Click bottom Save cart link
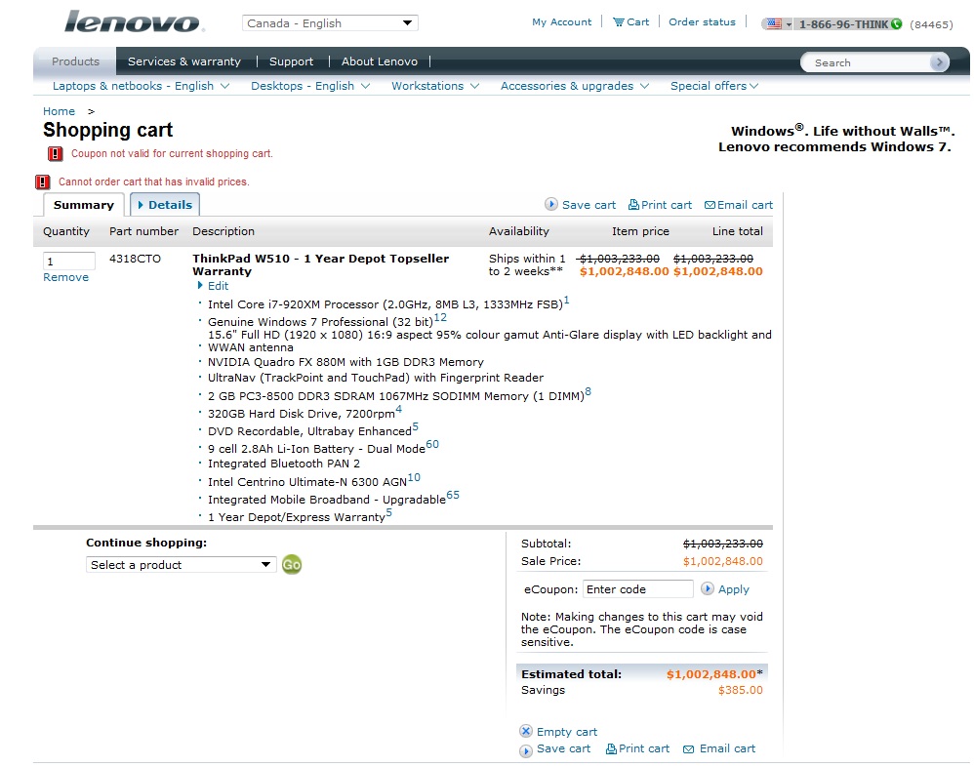 pos(554,749)
